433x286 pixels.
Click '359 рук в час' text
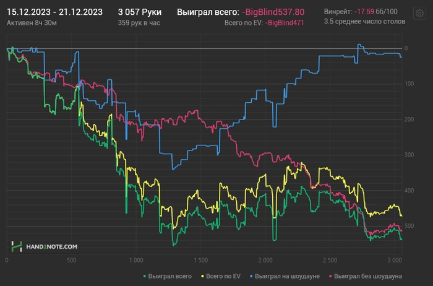[139, 23]
